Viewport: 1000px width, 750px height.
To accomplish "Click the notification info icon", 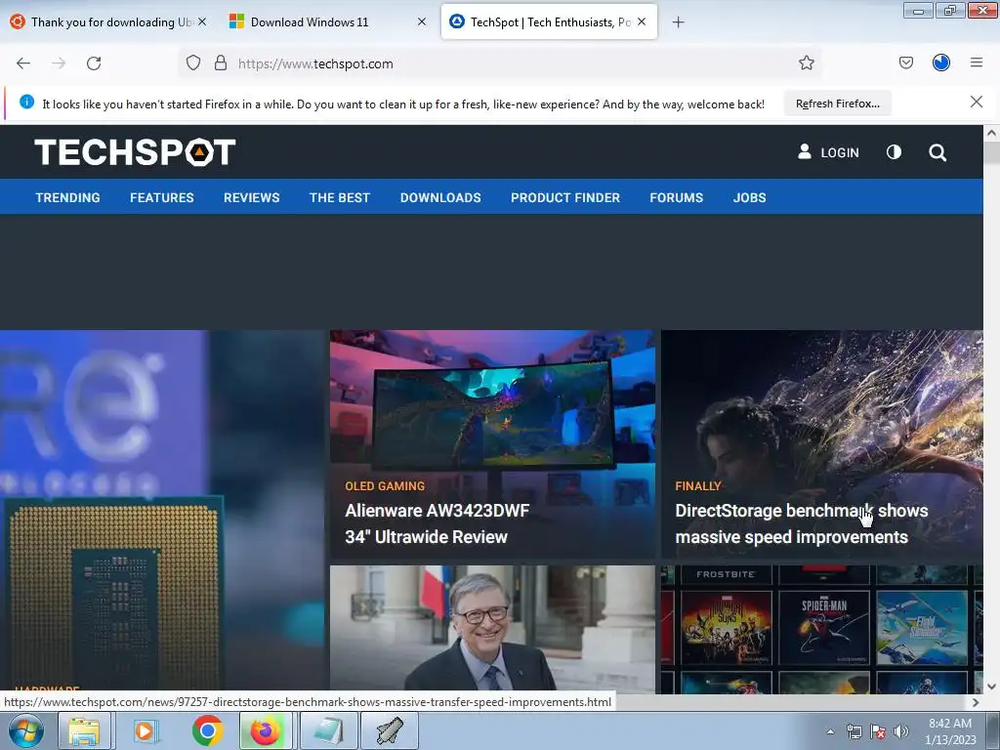I will tap(26, 102).
